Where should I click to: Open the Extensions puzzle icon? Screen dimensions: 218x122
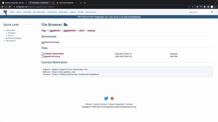(204, 7)
